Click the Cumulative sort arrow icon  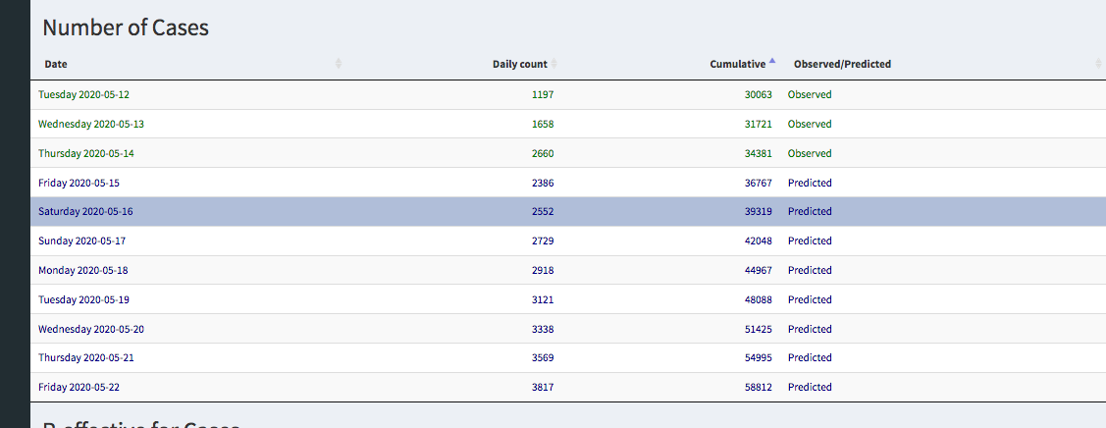tap(772, 63)
